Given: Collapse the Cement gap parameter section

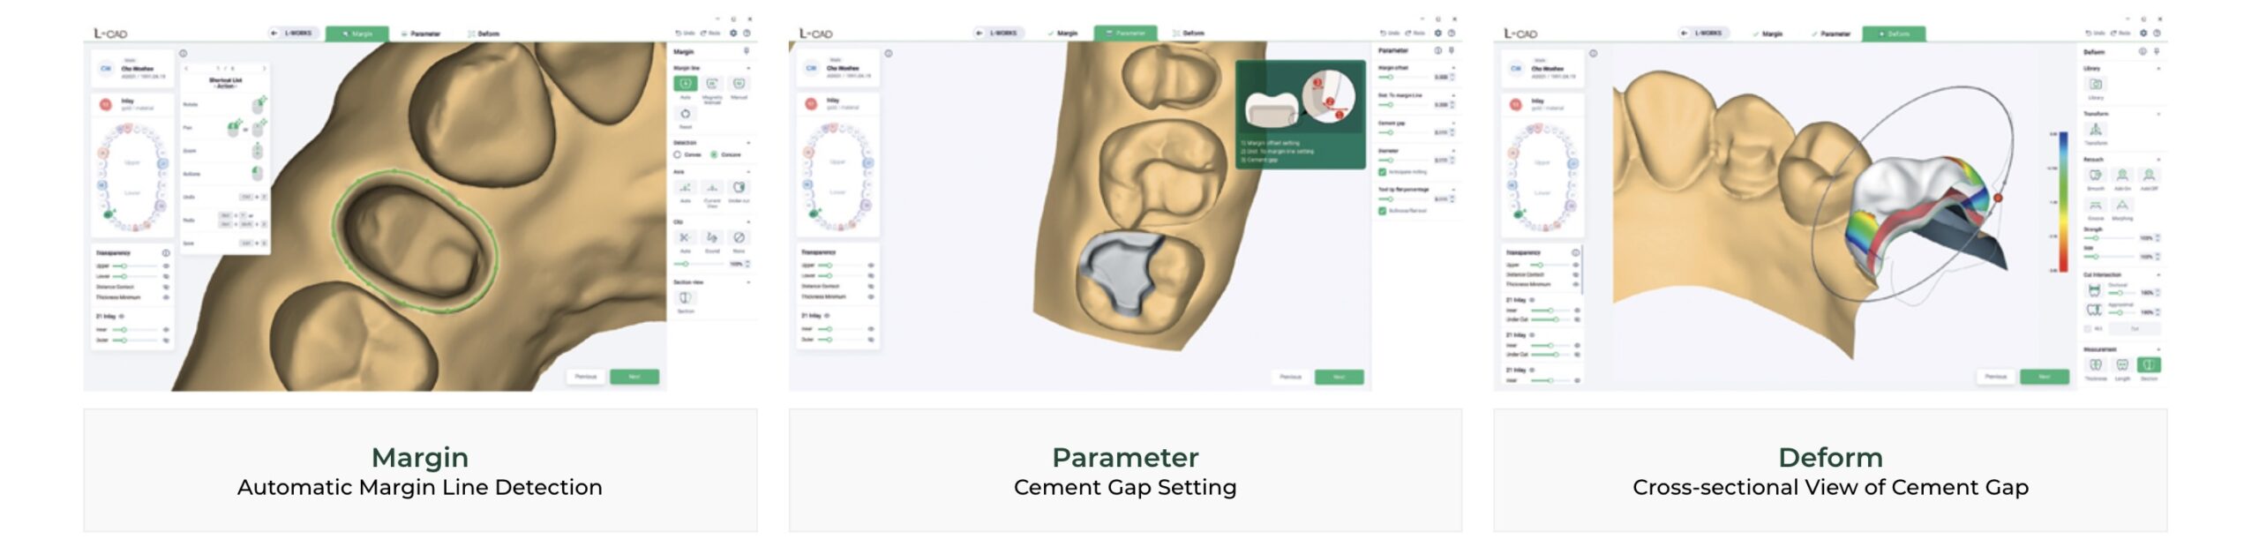Looking at the screenshot, I should (1452, 123).
